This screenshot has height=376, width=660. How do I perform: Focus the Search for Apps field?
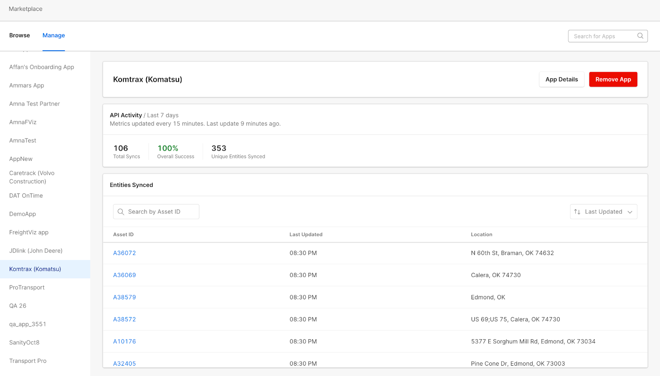tap(608, 36)
